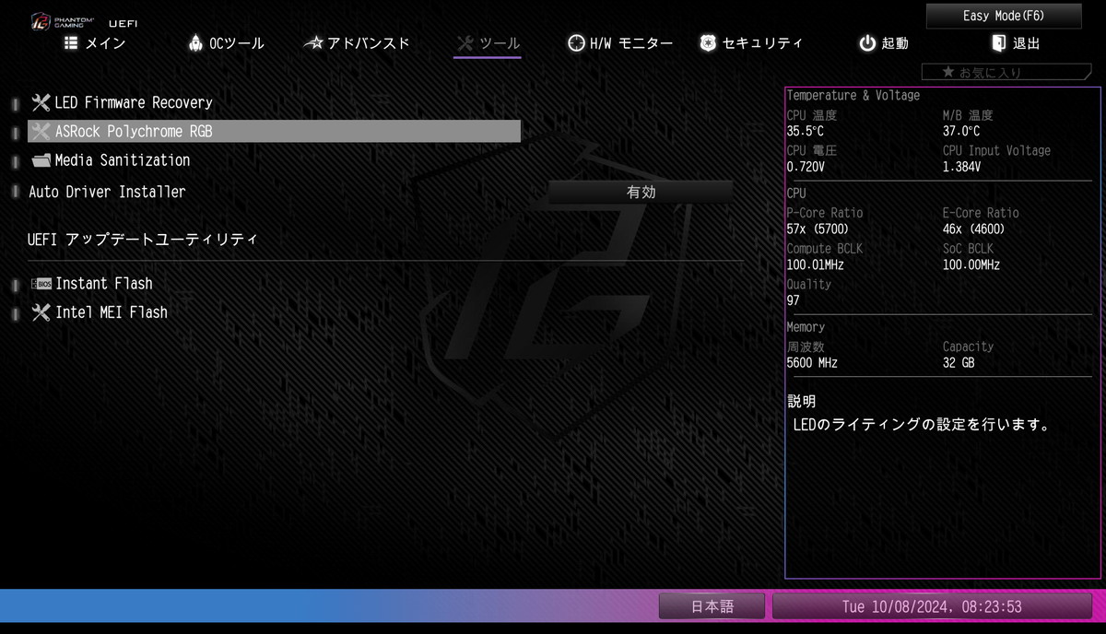
Task: Select the Auto Driver Installer label
Action: 107,192
